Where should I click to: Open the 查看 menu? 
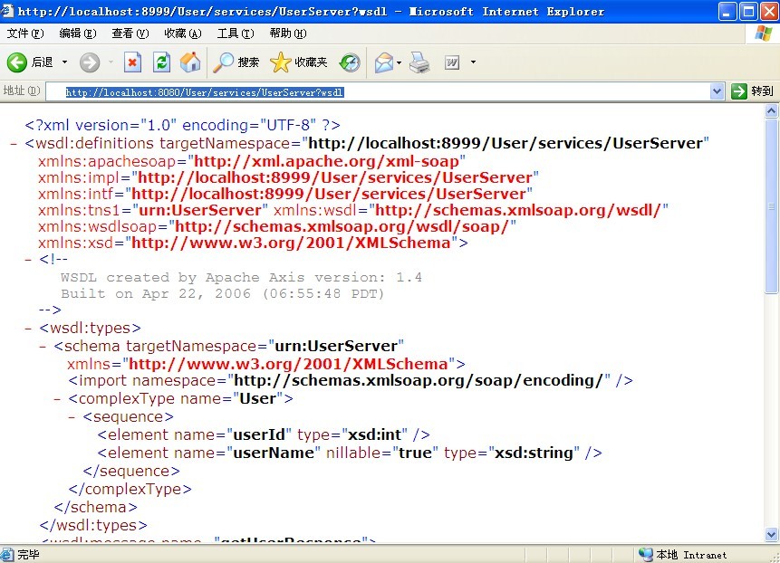click(130, 33)
